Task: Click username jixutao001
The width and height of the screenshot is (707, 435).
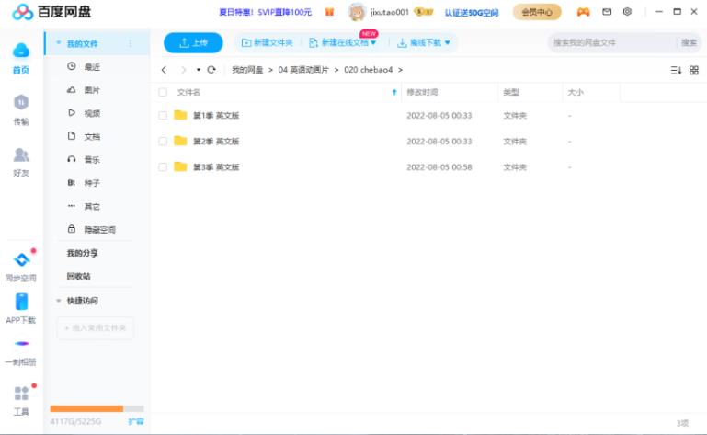Action: pyautogui.click(x=390, y=12)
